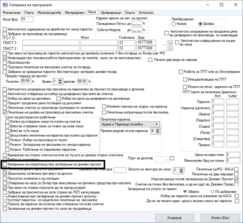This screenshot has width=243, height=223.
Task: Click the ТЕКСТ 1 text field
Action: (x=51, y=42)
